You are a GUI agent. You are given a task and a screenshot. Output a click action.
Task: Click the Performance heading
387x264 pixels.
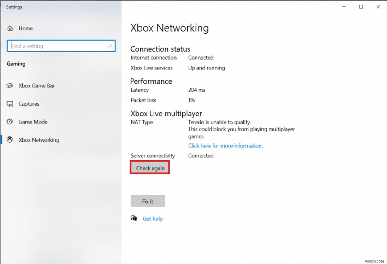click(x=151, y=81)
